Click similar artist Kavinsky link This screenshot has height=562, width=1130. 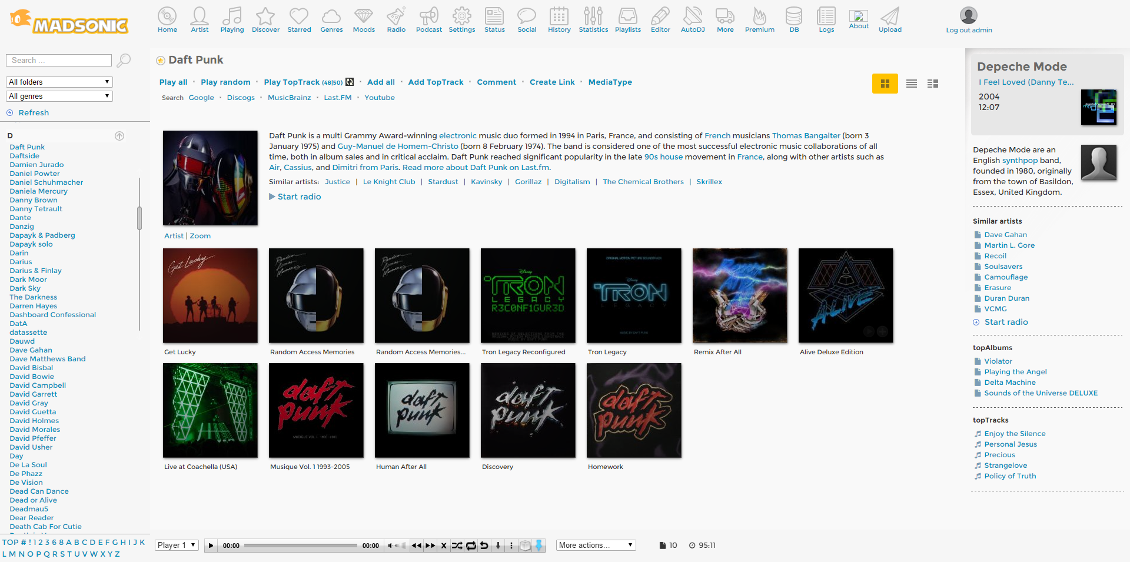click(x=486, y=182)
